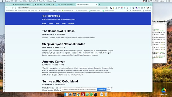Go to the About Us nav item
The image size is (172, 97).
[x=71, y=23]
